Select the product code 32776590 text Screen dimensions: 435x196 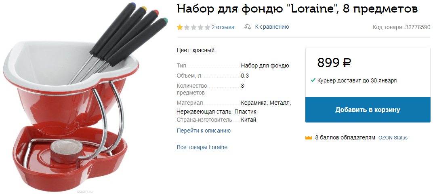[418, 27]
